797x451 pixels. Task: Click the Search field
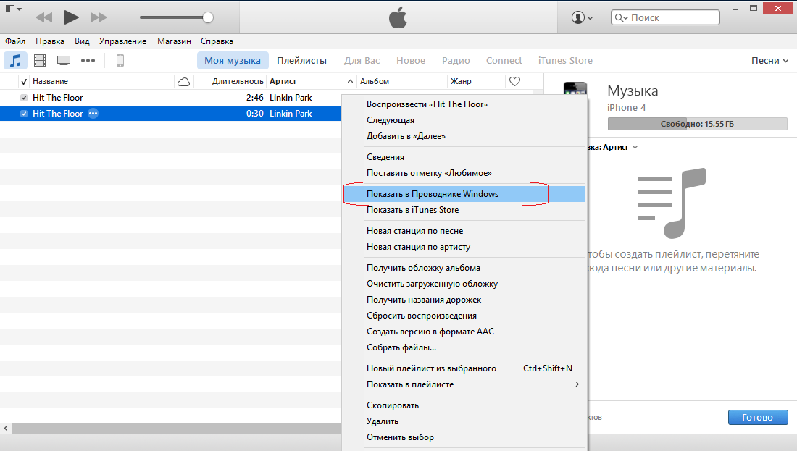[x=665, y=17]
